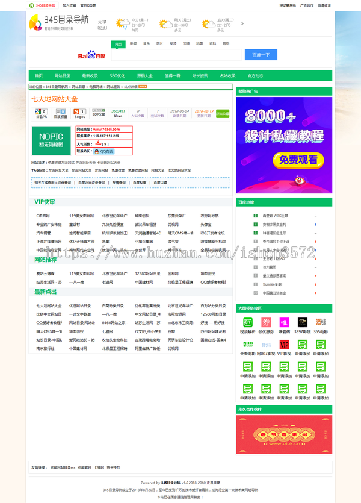Click the 重庆通报遇害案 hot search entry
Viewport: 361px width, 503px height.
pyautogui.click(x=274, y=276)
